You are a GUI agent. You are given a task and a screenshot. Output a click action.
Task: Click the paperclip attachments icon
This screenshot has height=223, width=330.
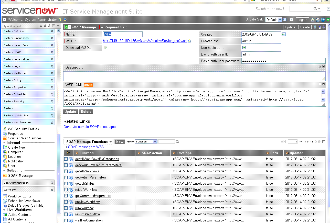click(315, 27)
